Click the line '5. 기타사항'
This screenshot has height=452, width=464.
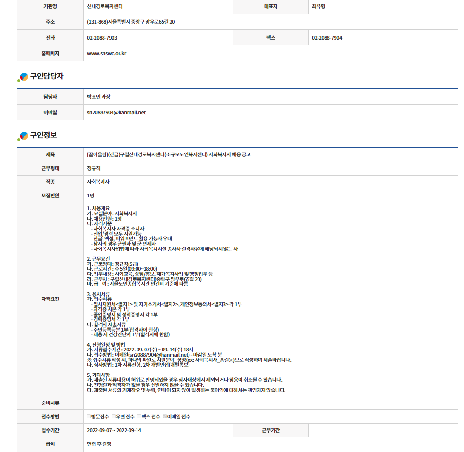[98, 375]
